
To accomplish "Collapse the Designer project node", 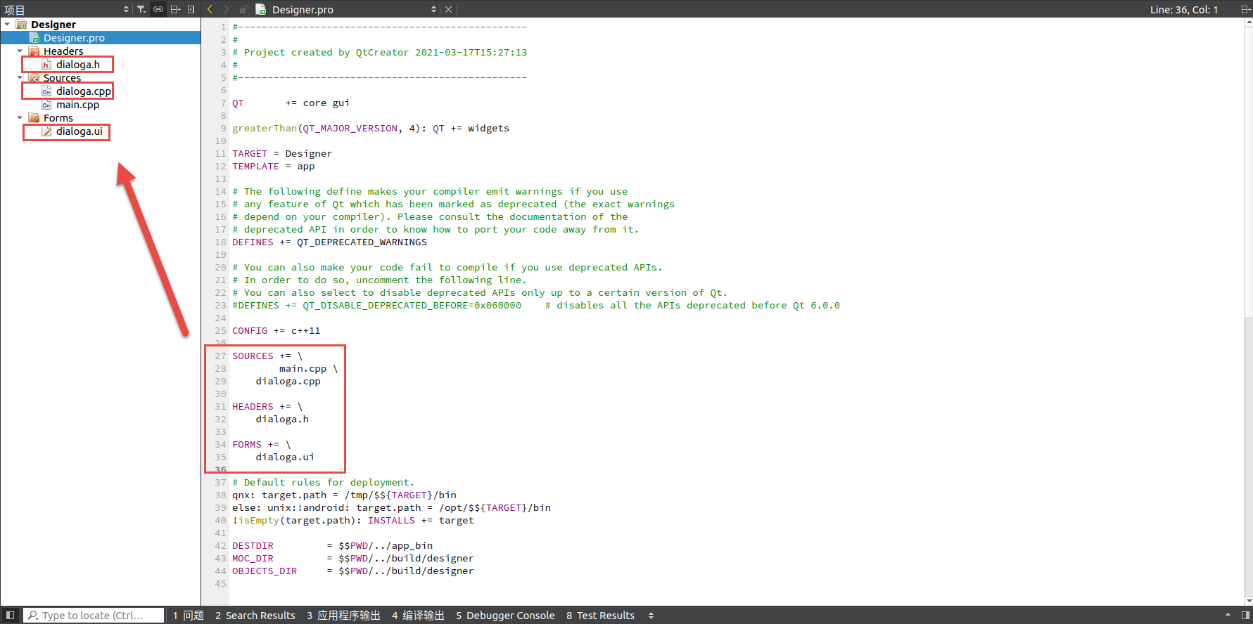I will pyautogui.click(x=7, y=25).
